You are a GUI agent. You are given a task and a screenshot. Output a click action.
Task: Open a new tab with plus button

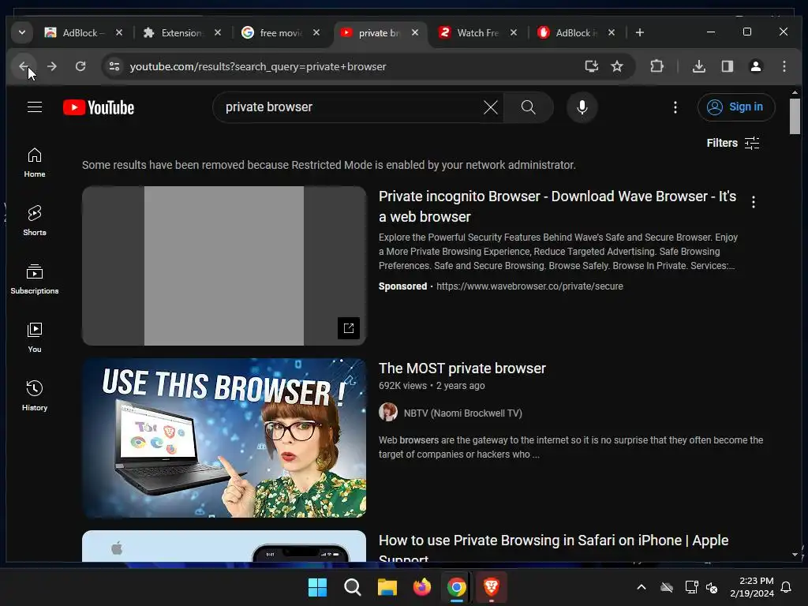tap(639, 32)
